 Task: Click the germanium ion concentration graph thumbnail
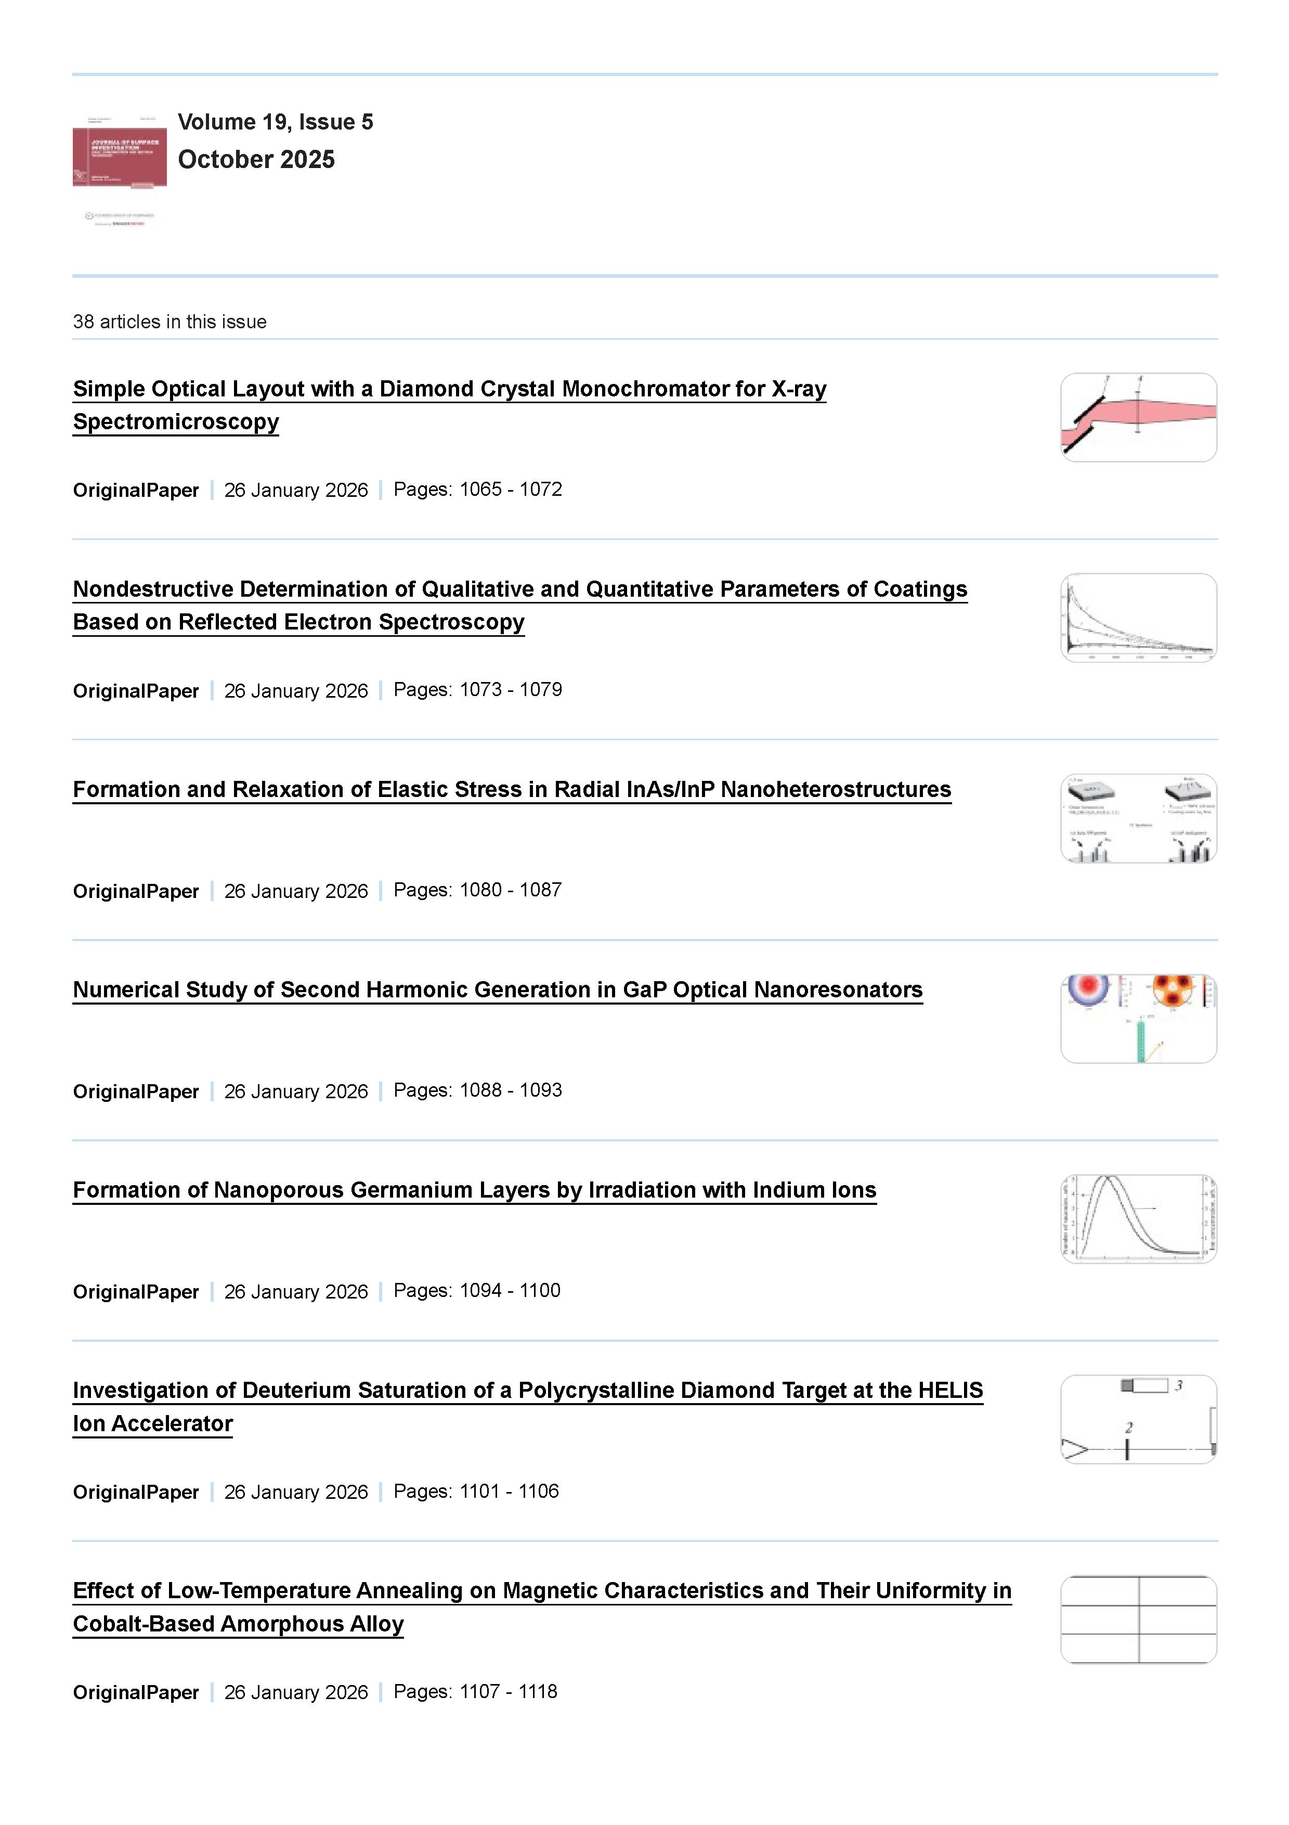click(1137, 1218)
